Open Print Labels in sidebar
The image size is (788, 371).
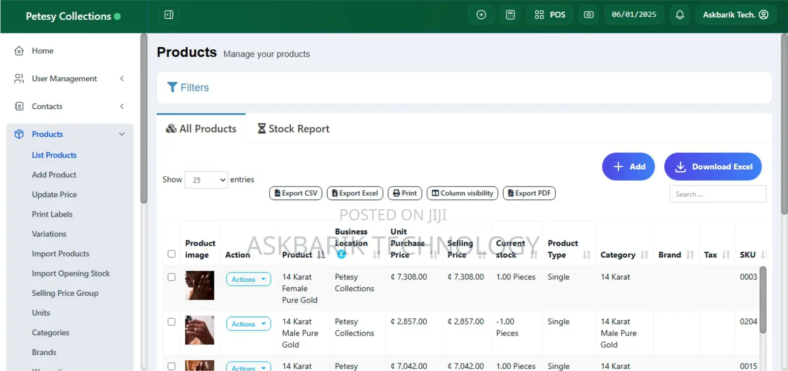click(52, 214)
